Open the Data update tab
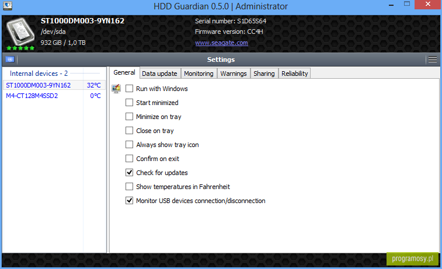442x269 pixels. click(159, 74)
